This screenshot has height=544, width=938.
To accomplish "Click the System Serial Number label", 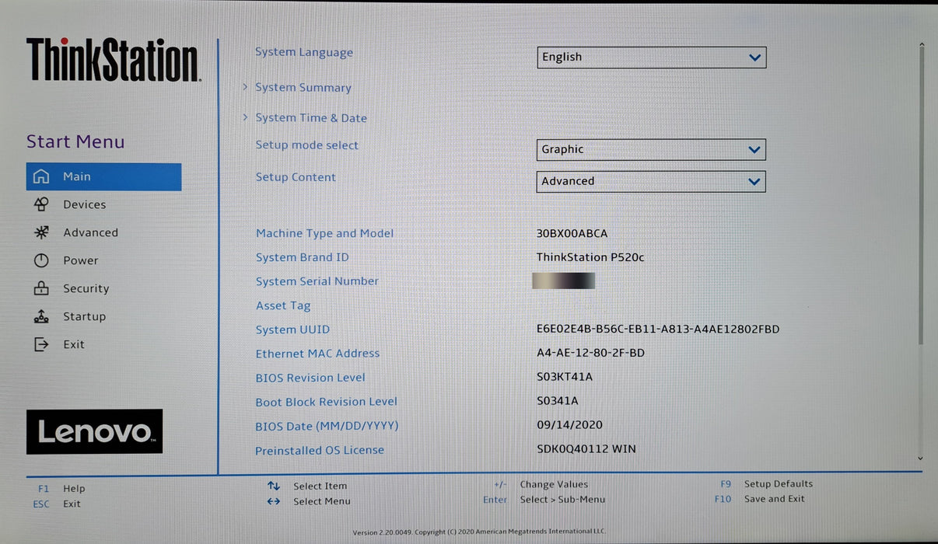I will (x=317, y=281).
